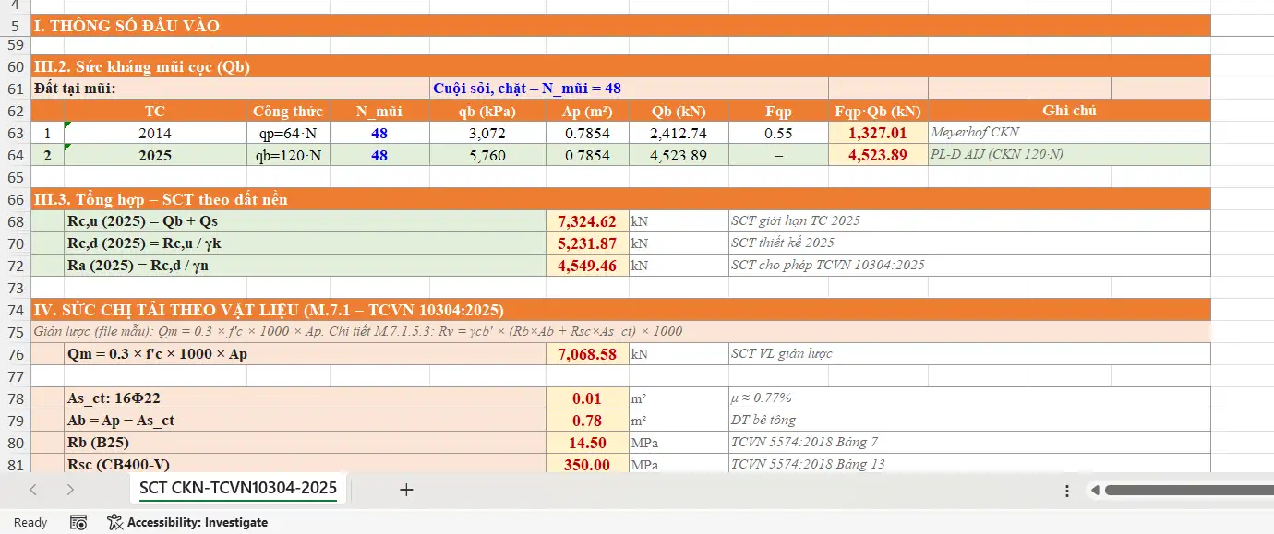Click the Ready status indicator
1274x534 pixels.
coord(30,523)
